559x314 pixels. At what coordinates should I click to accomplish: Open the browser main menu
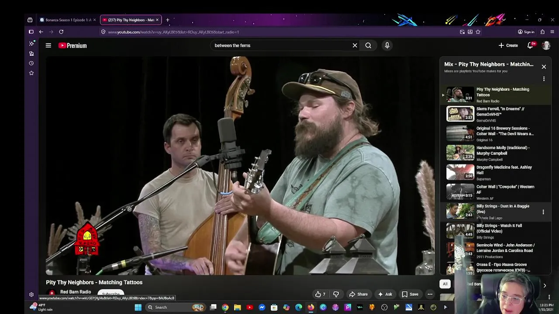pos(552,32)
